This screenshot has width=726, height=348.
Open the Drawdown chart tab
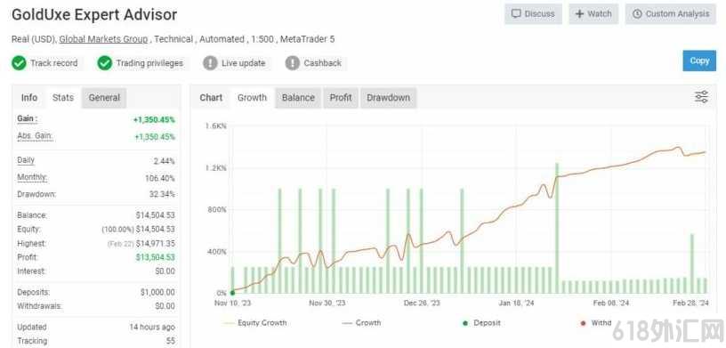click(x=389, y=98)
